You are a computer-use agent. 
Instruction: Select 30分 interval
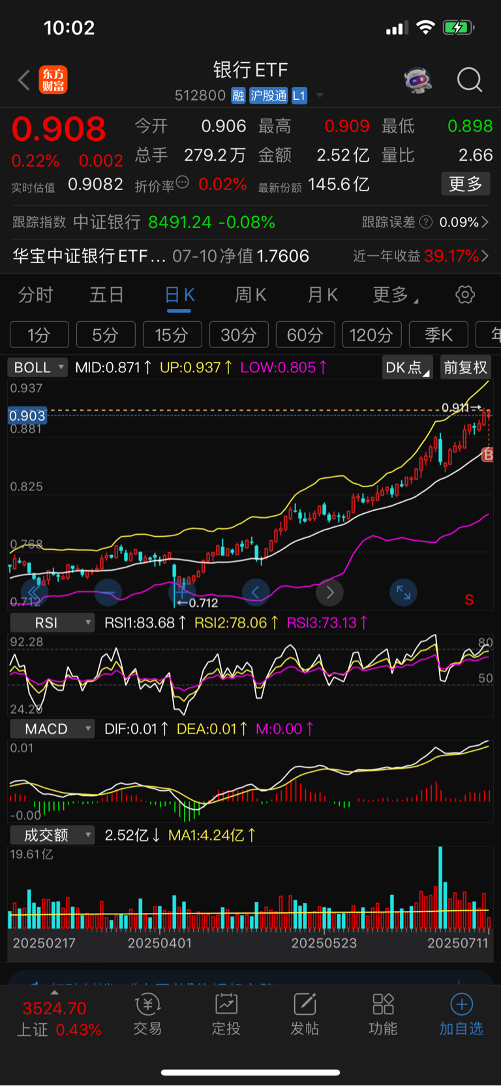click(239, 335)
